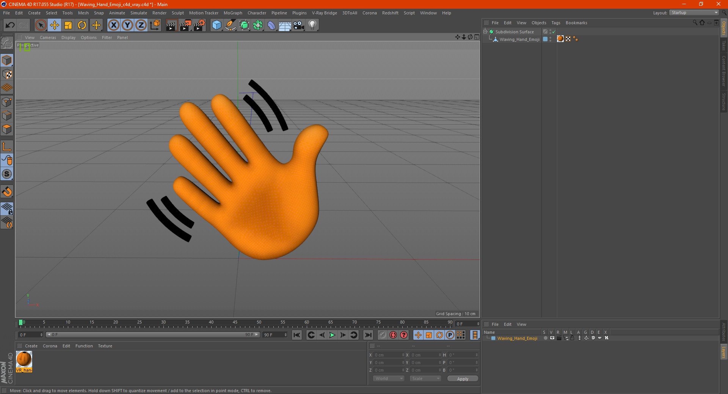728x394 pixels.
Task: Go to start of animation
Action: pos(297,335)
